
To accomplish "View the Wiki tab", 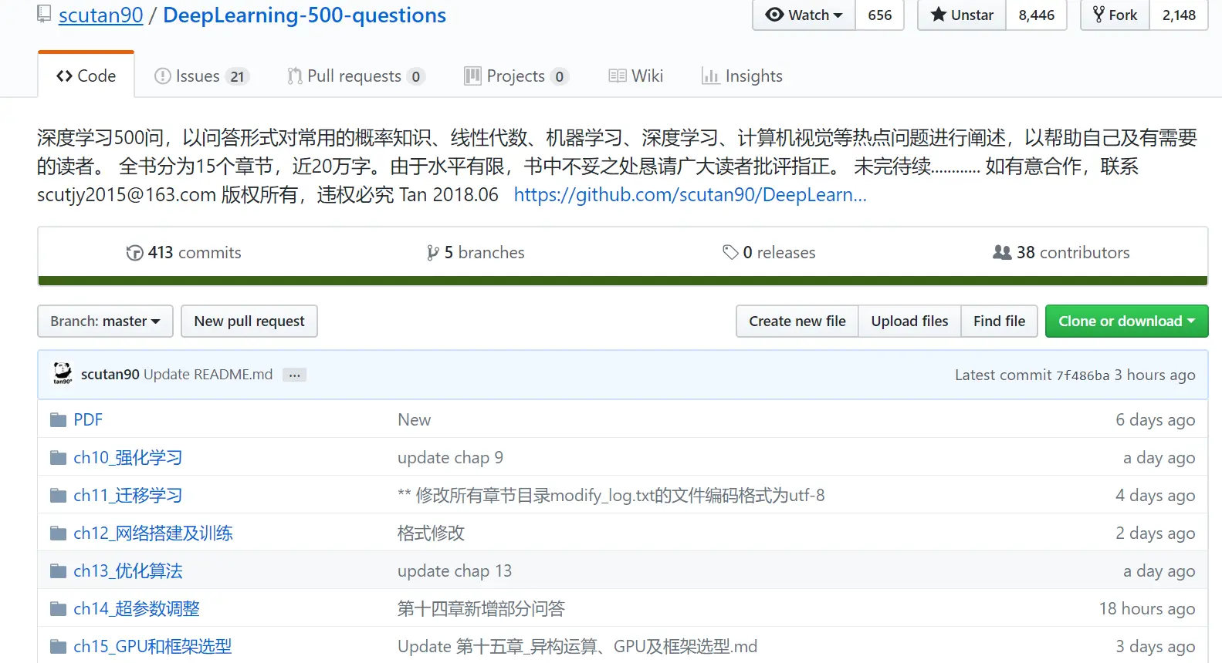I will point(636,76).
